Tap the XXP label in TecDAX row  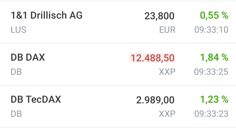167,114
